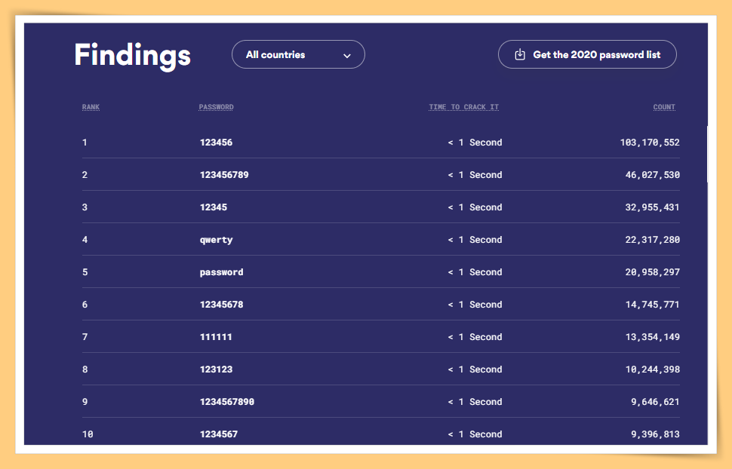This screenshot has height=469, width=732.
Task: Sort by the PASSWORD column header
Action: (216, 107)
